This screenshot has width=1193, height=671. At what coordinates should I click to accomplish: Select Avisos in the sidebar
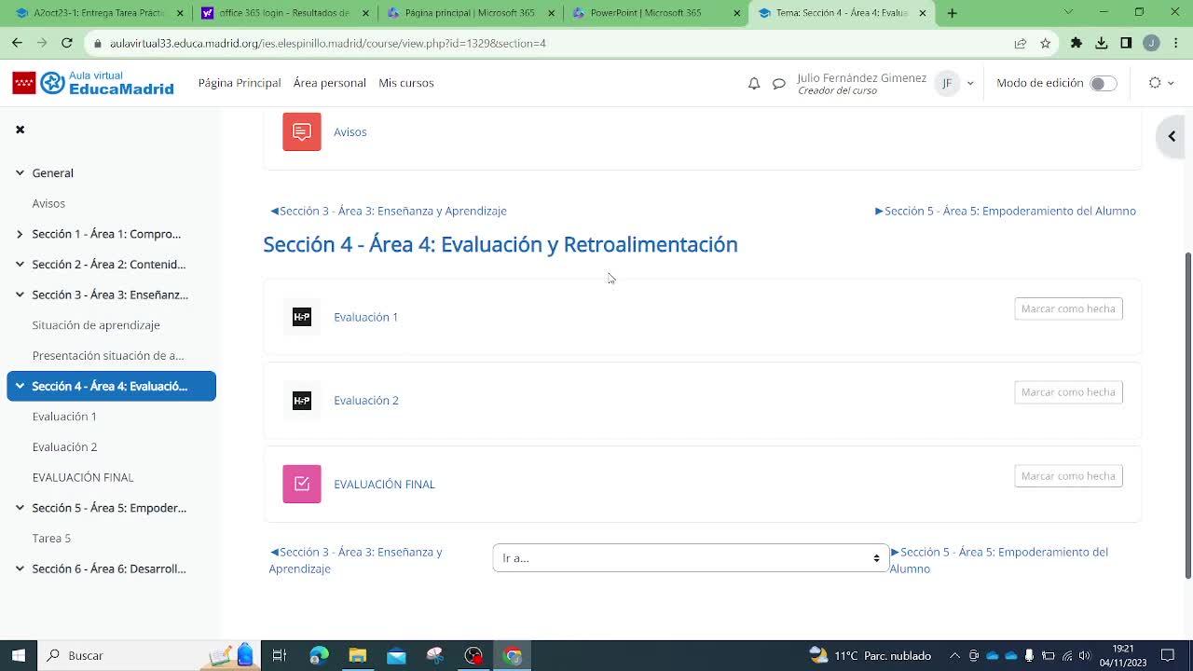(x=48, y=203)
